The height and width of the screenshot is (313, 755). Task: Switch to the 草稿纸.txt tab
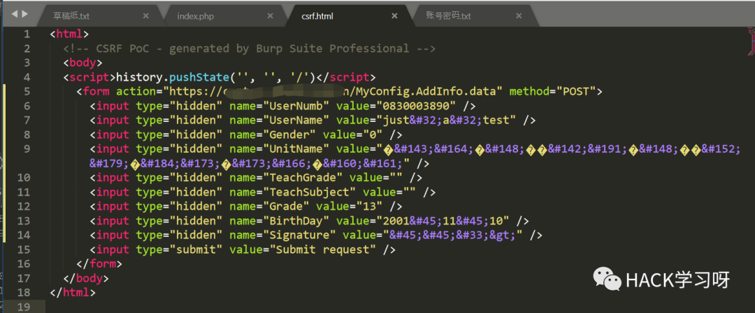click(x=71, y=16)
